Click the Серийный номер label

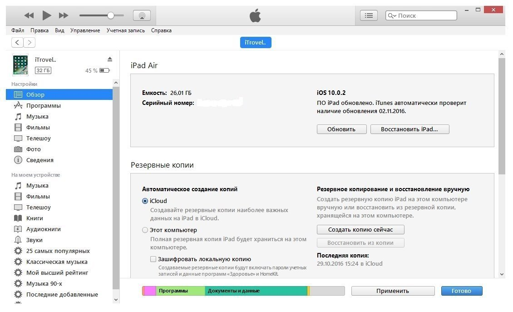point(168,103)
